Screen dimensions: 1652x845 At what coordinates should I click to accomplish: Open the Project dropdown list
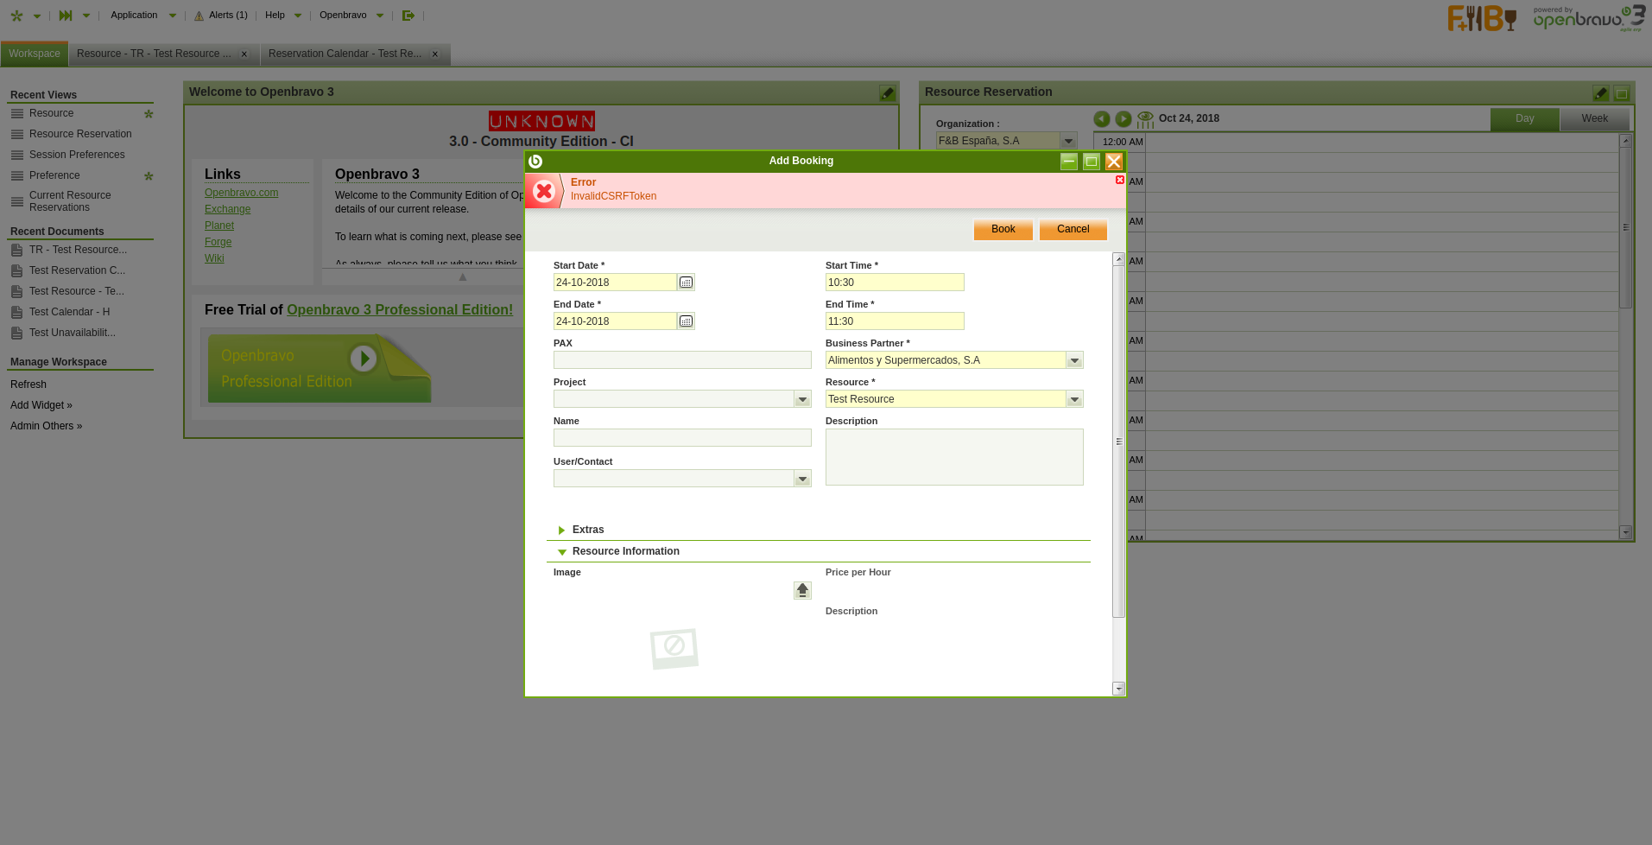pyautogui.click(x=802, y=399)
